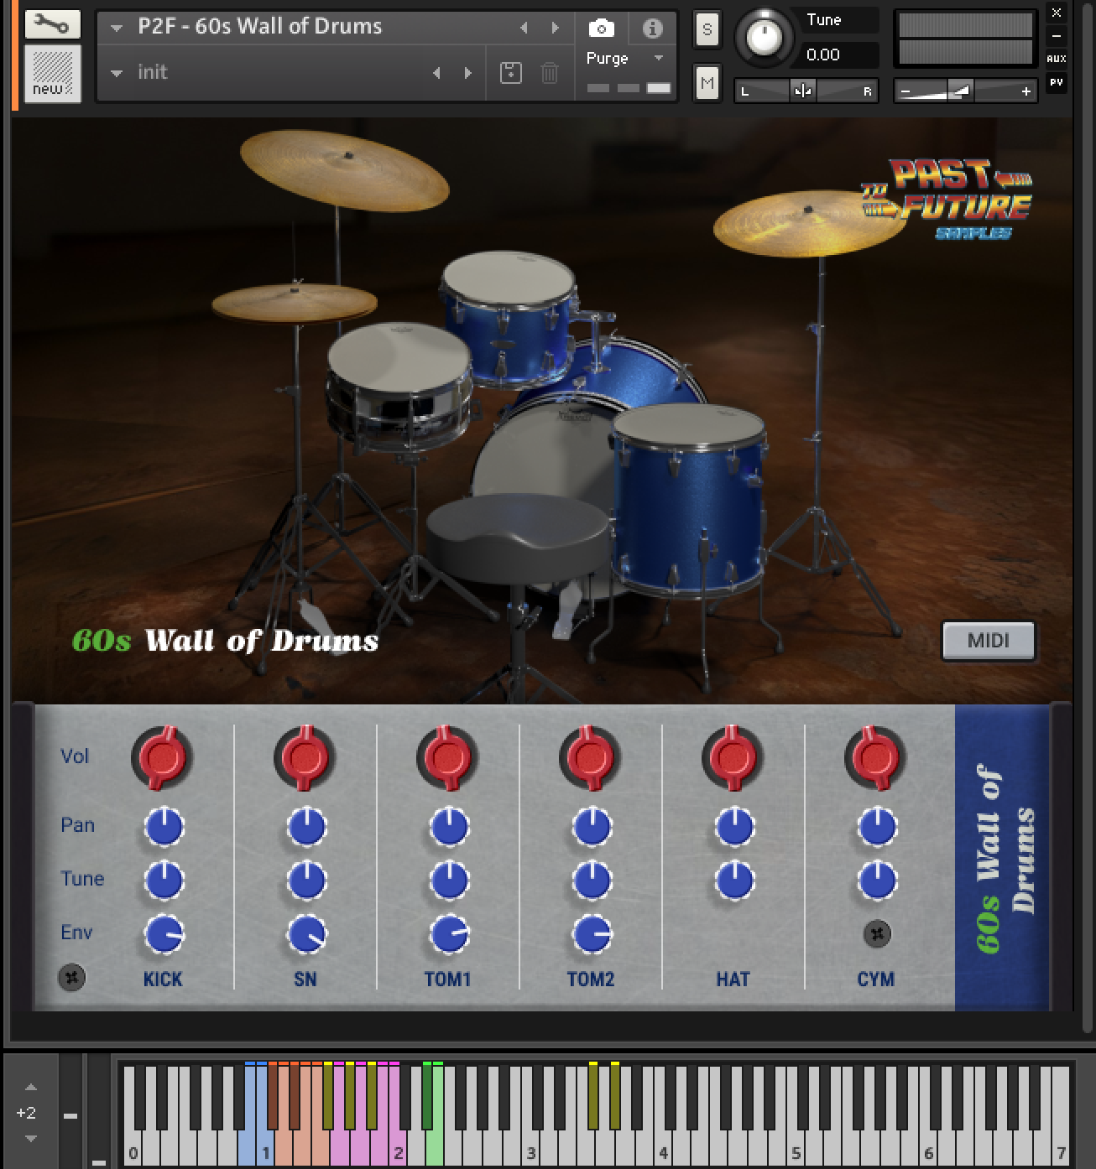
Task: Click the TOM2 Tune knob
Action: coord(592,881)
